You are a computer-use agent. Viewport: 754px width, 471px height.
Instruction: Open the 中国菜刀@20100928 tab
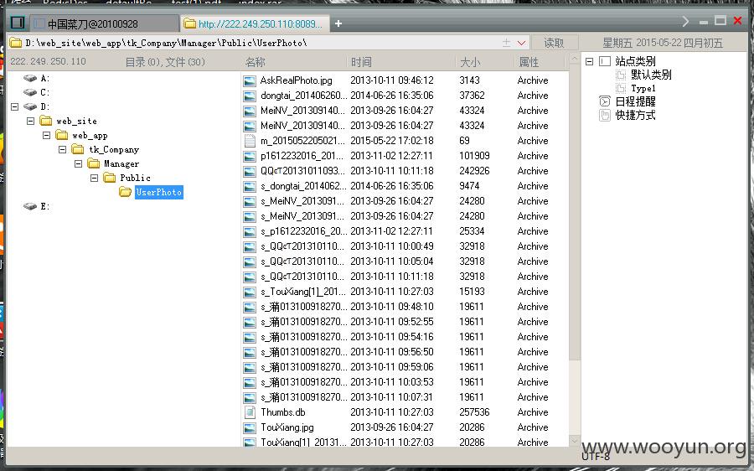click(105, 23)
